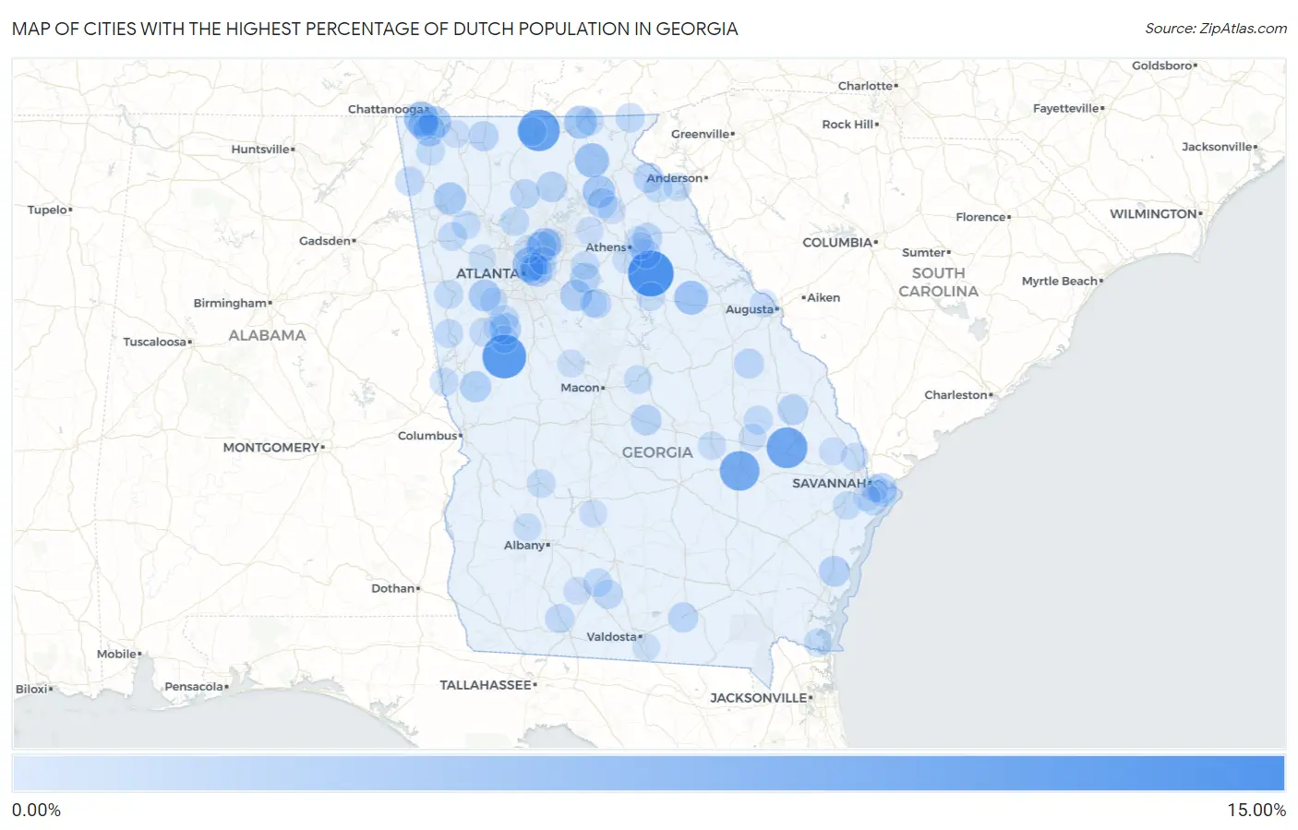Click the GEORGIA state label
Screen dimensions: 1298x830
[657, 452]
